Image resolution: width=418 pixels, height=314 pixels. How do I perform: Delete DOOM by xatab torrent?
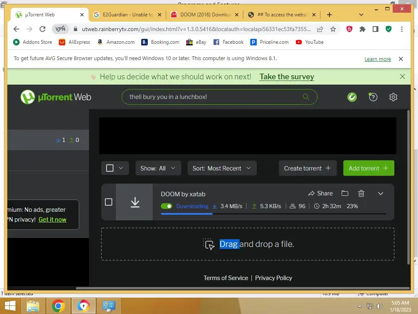361,193
